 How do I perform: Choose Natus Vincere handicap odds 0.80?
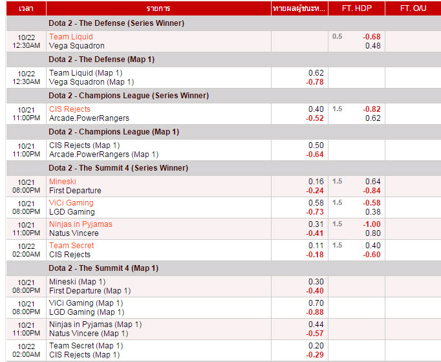click(373, 233)
